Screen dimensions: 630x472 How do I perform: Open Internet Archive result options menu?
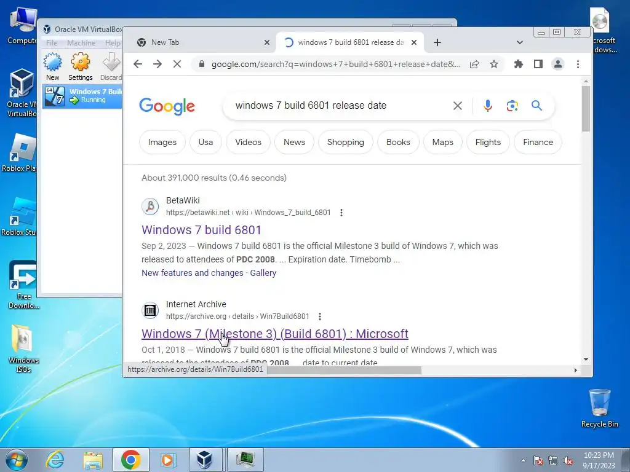320,317
